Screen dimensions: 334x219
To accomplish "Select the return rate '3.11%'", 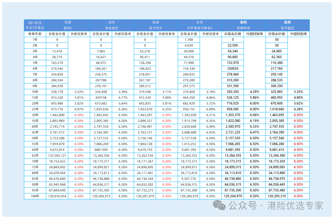I will point(167,92).
